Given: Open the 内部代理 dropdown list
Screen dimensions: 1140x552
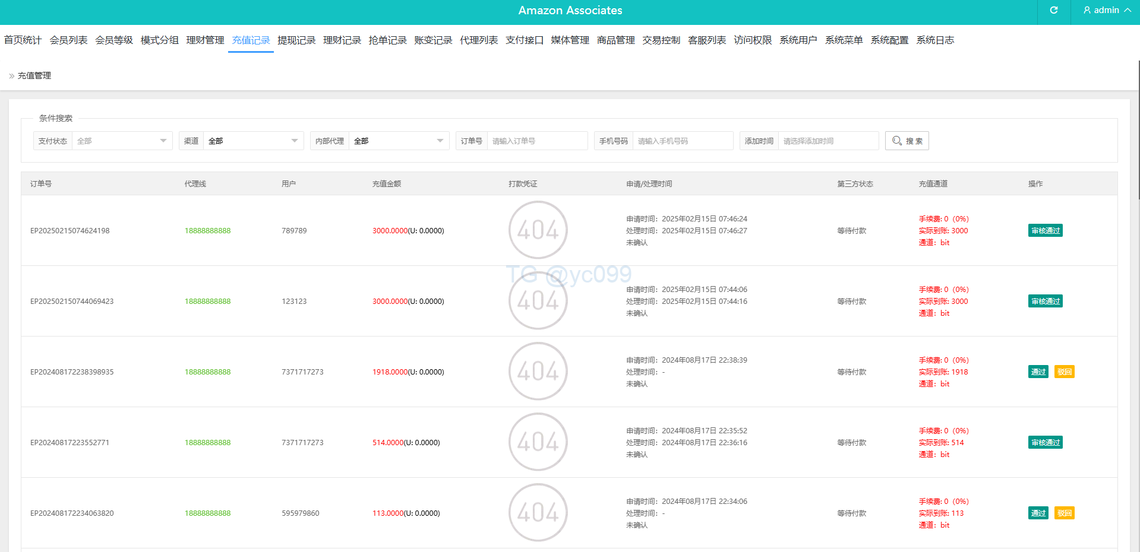Looking at the screenshot, I should pos(398,141).
